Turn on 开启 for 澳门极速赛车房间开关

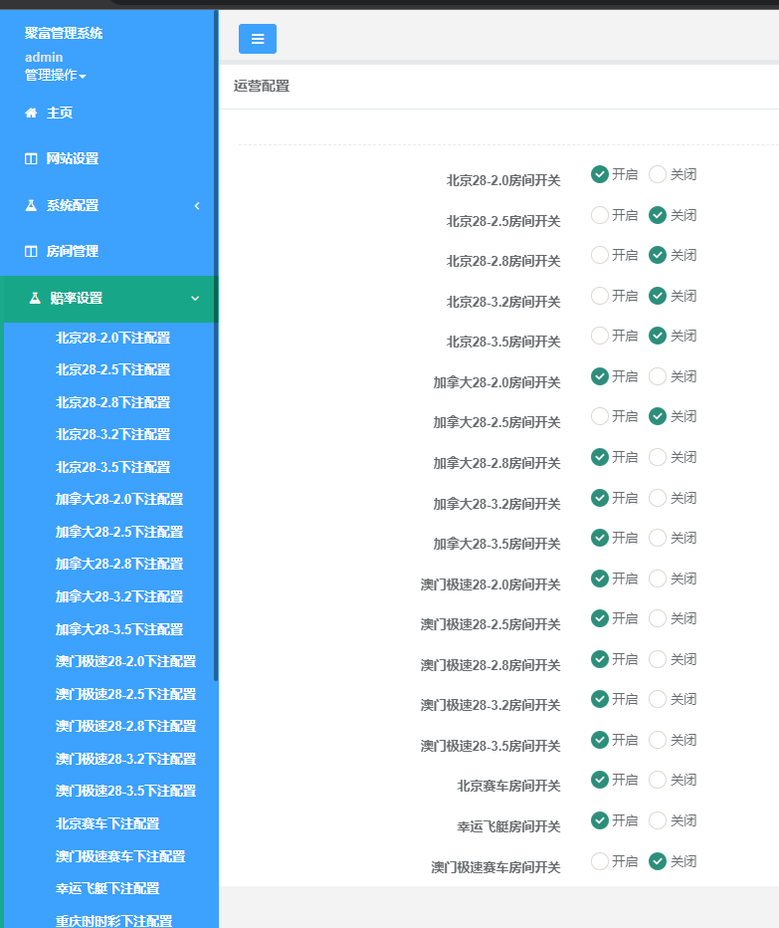600,861
